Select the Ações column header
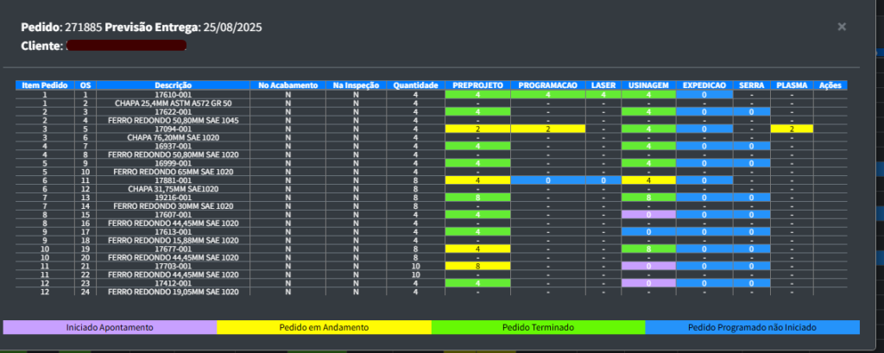884x353 pixels. [x=830, y=85]
